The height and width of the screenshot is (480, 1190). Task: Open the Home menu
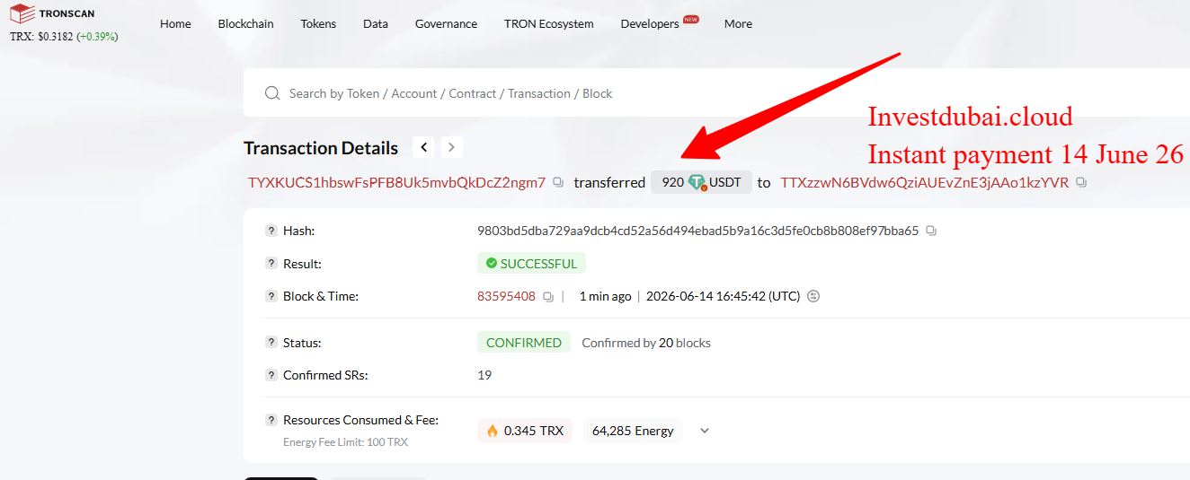click(175, 24)
